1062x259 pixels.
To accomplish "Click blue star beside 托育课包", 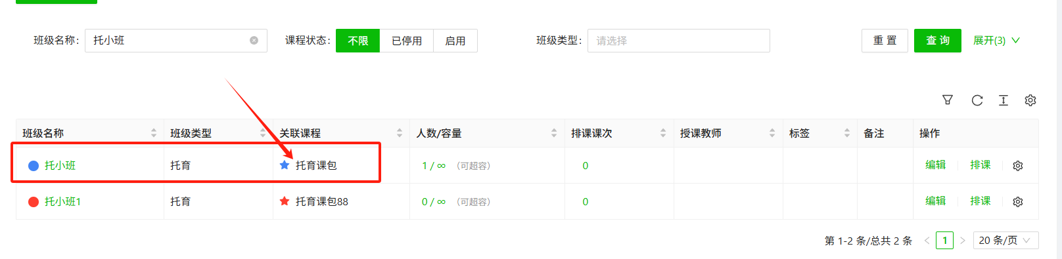I will 285,165.
